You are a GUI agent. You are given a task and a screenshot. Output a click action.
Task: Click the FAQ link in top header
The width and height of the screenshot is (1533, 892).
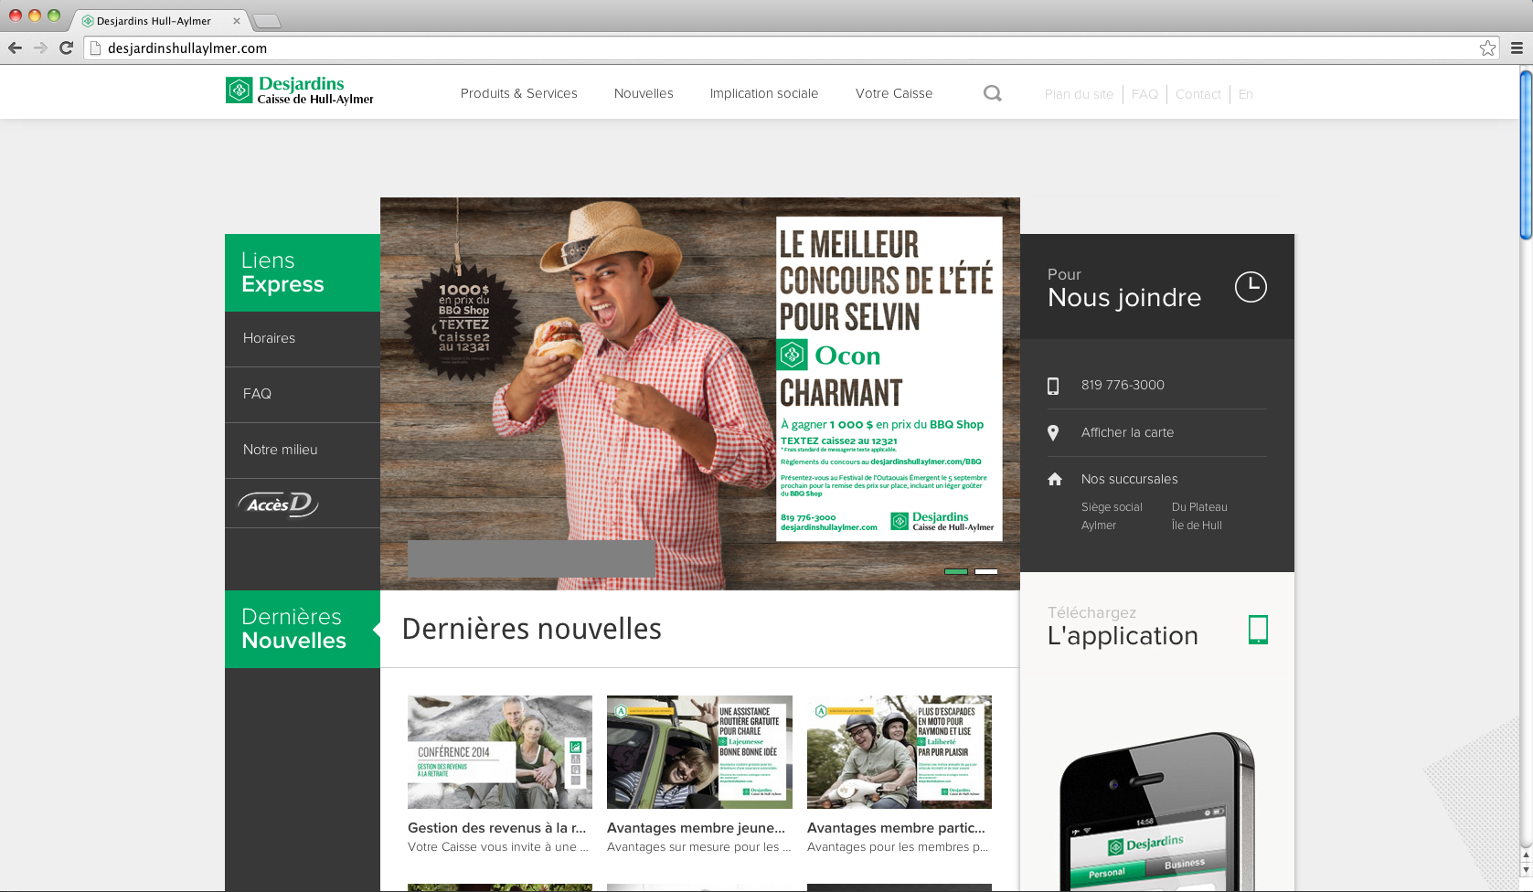tap(1144, 94)
